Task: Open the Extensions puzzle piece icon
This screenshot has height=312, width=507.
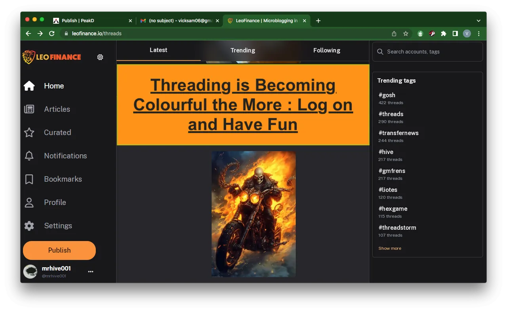Action: 444,34
